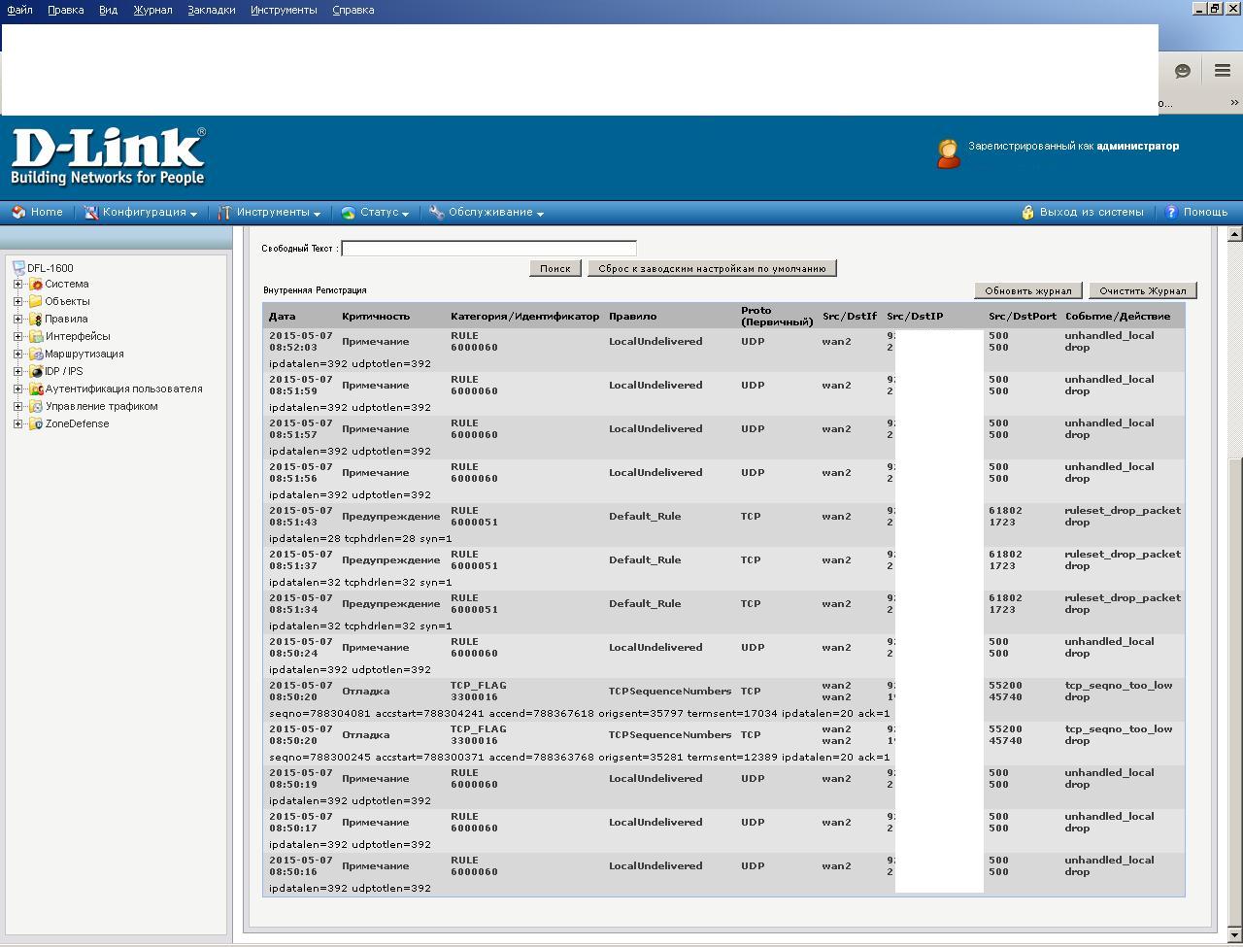Expand the Маршрутизация tree node

click(x=17, y=355)
